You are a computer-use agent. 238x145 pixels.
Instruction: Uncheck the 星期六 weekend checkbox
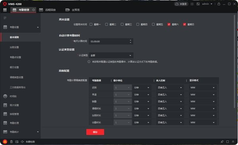[169, 24]
